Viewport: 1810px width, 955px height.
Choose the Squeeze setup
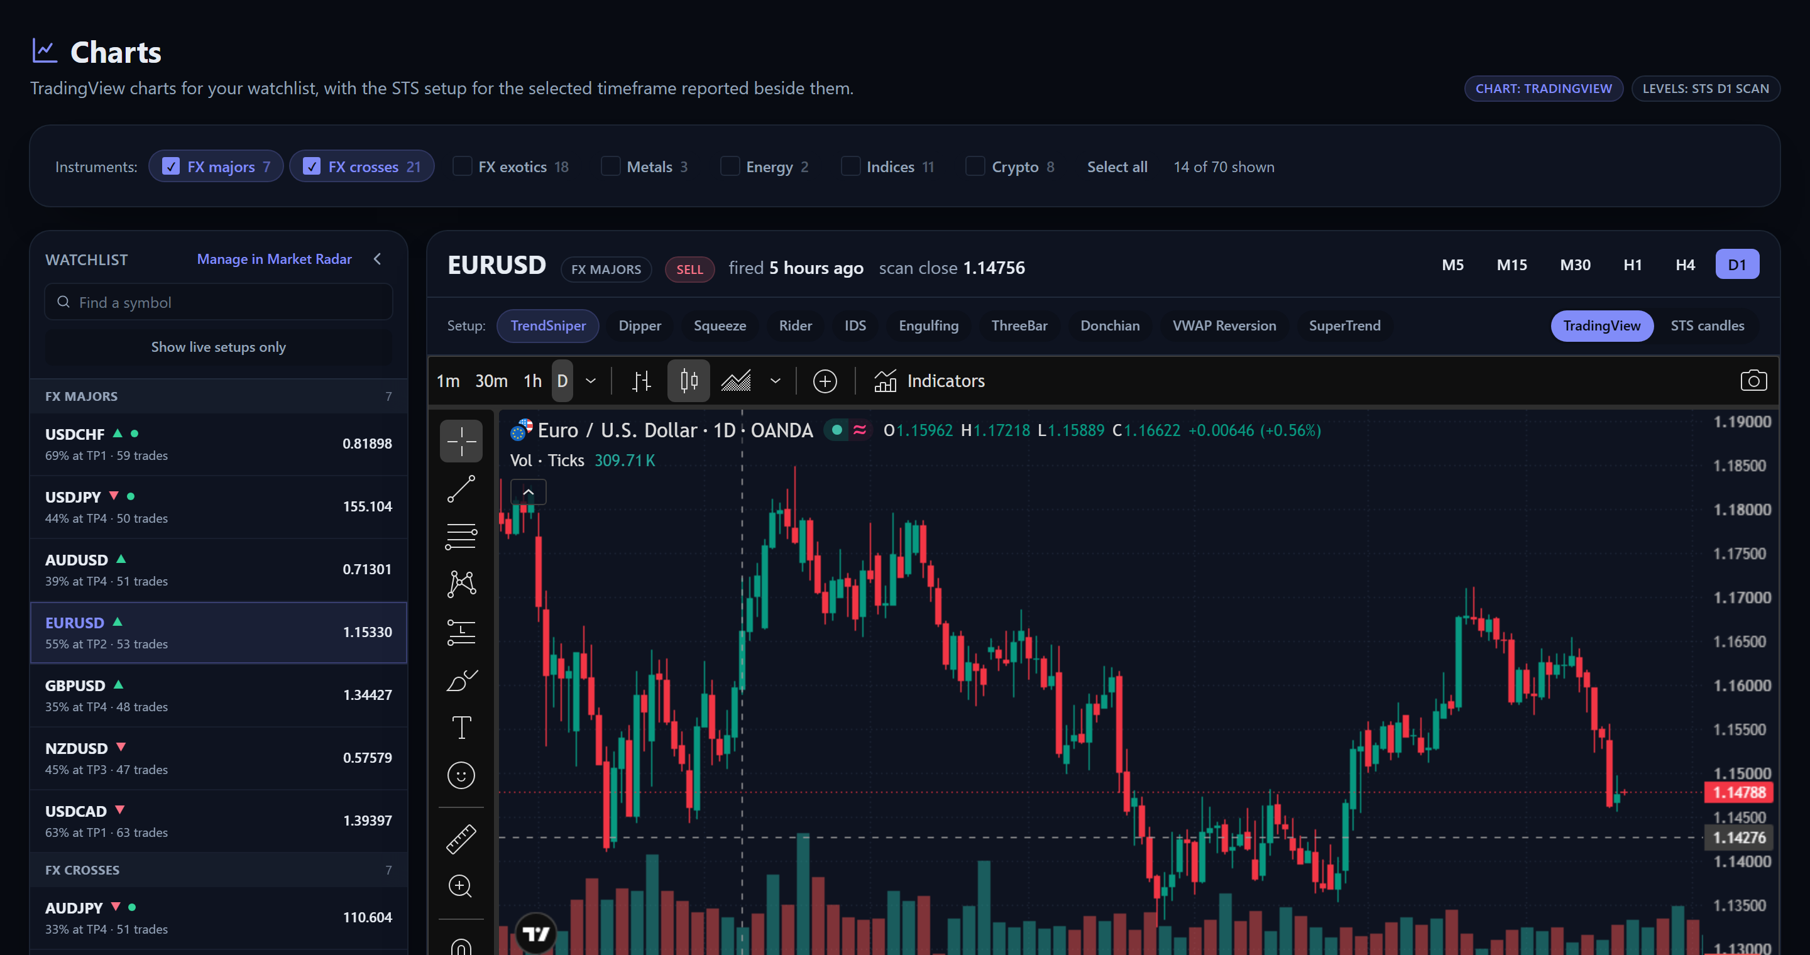tap(720, 326)
